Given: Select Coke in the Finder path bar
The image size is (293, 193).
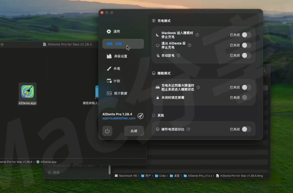Looking at the screenshot, I should pyautogui.click(x=160, y=176).
